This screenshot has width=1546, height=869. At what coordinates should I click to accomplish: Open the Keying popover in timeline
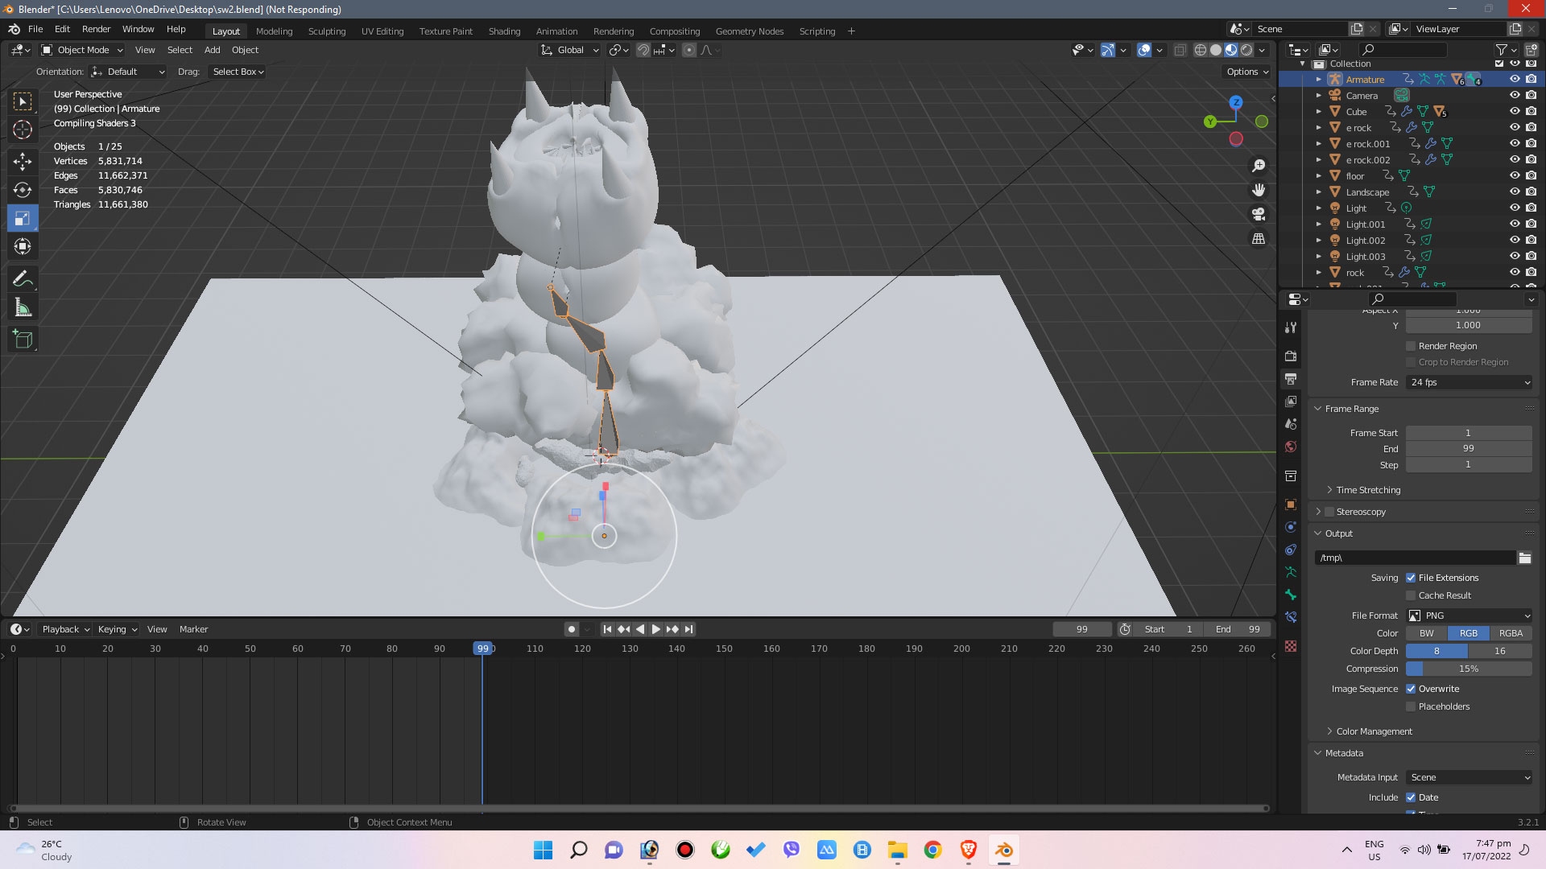click(117, 629)
